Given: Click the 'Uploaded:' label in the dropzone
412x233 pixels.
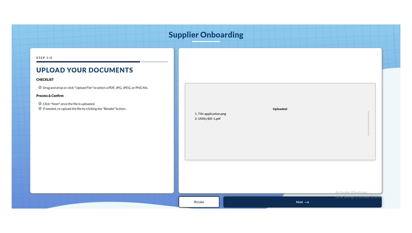Looking at the screenshot, I should [280, 109].
